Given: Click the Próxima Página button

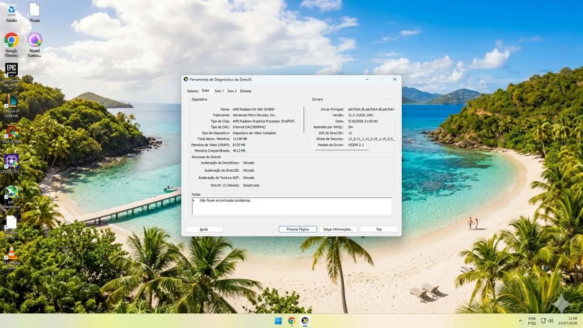Looking at the screenshot, I should 297,229.
